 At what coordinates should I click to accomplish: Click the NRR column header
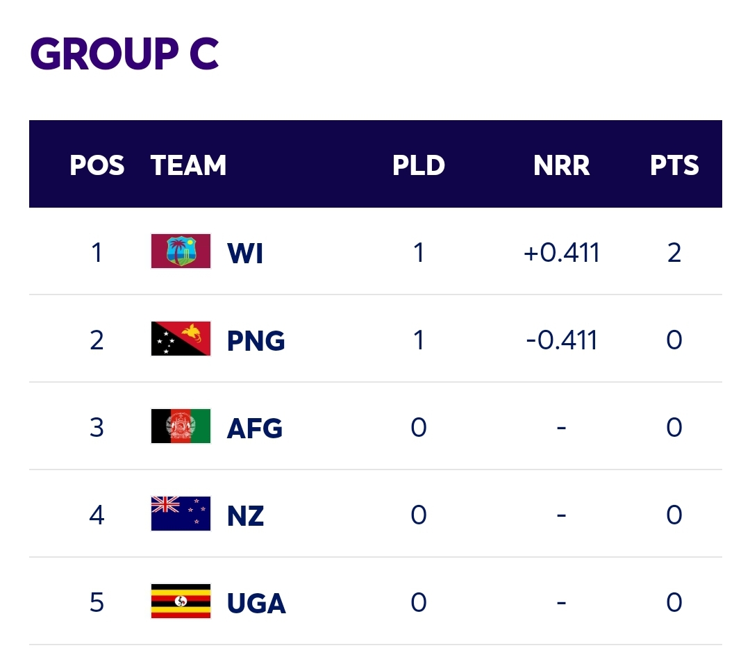point(562,165)
